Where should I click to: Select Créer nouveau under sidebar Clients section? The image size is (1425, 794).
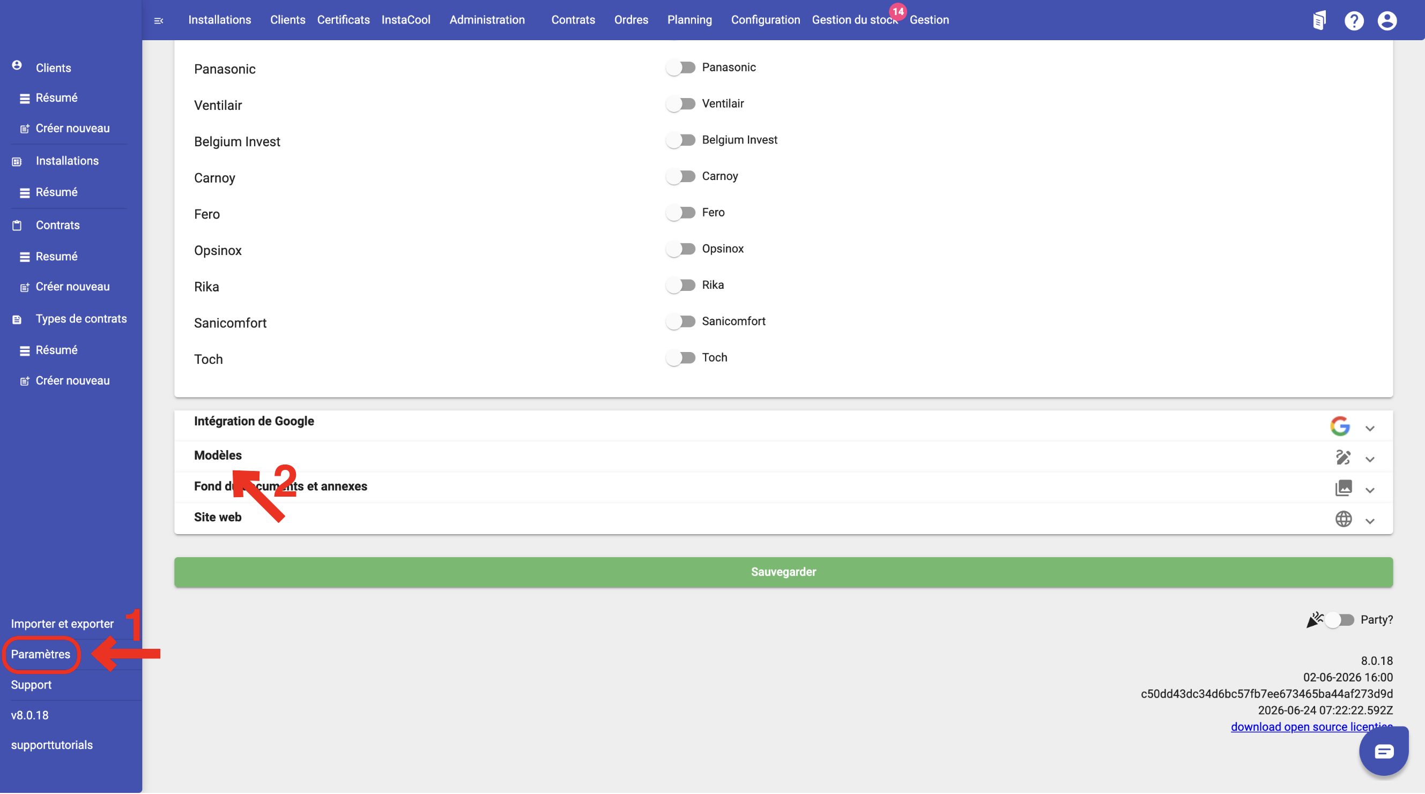pos(72,128)
